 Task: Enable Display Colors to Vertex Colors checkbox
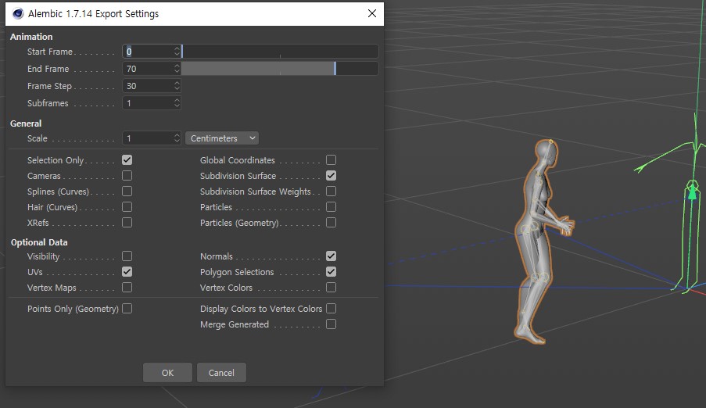coord(331,309)
